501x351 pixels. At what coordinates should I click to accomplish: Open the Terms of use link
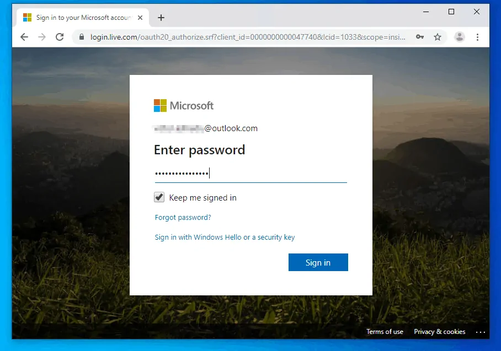coord(385,332)
